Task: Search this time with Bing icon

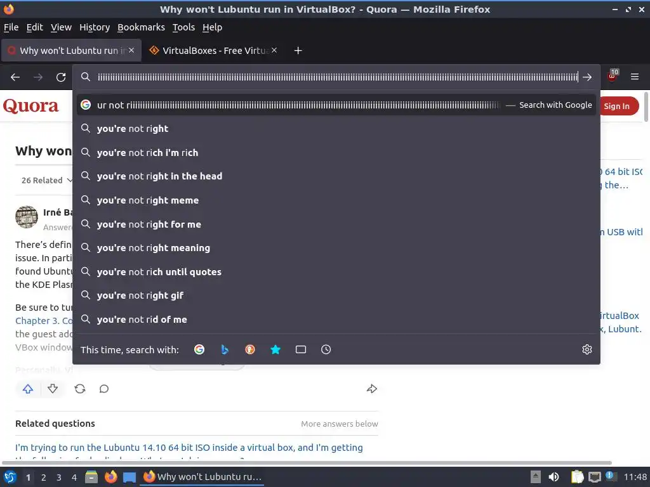Action: (225, 349)
